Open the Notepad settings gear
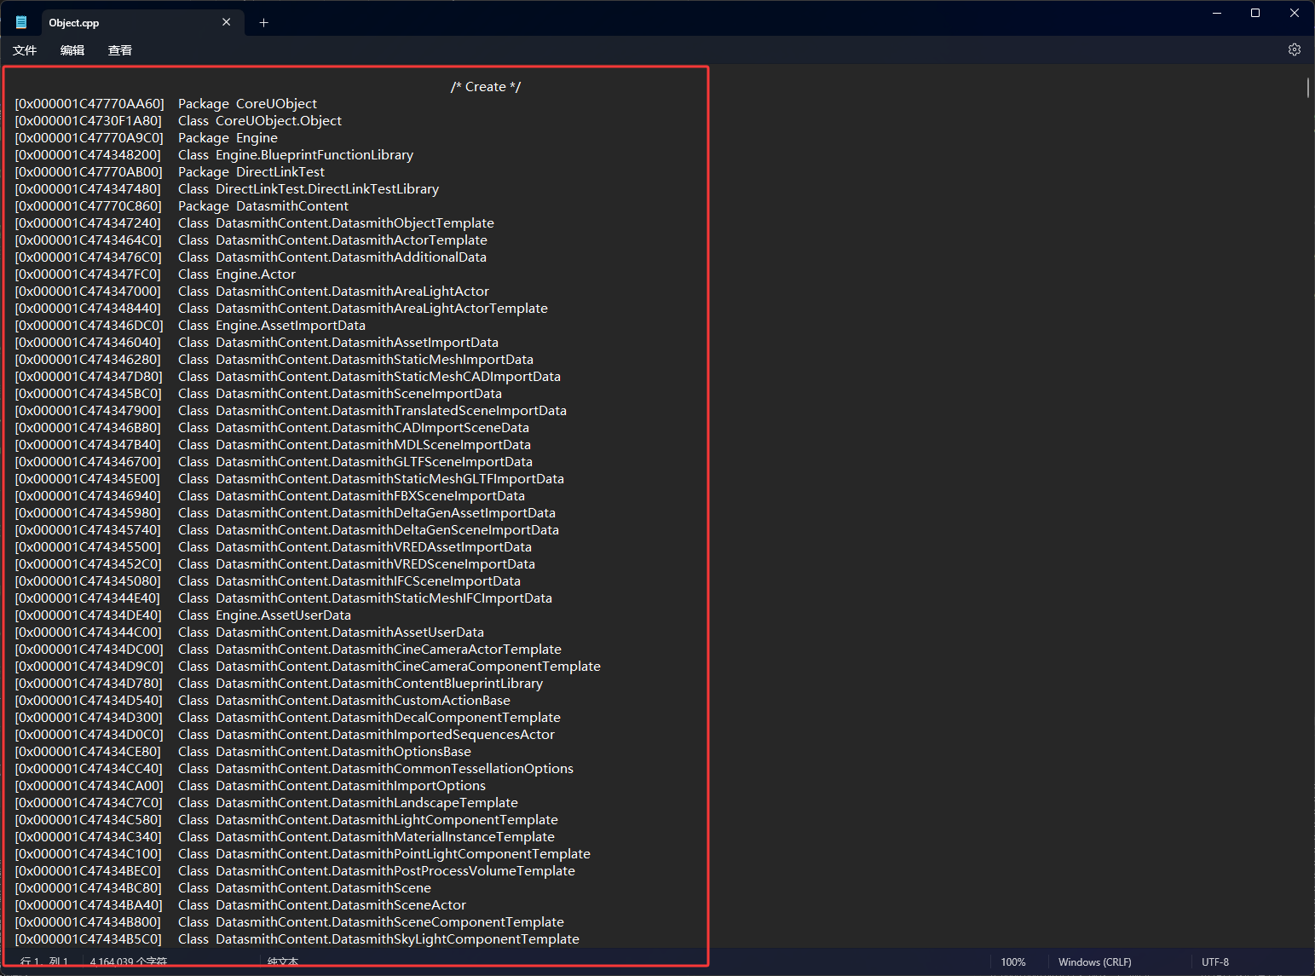The width and height of the screenshot is (1315, 976). click(x=1294, y=50)
